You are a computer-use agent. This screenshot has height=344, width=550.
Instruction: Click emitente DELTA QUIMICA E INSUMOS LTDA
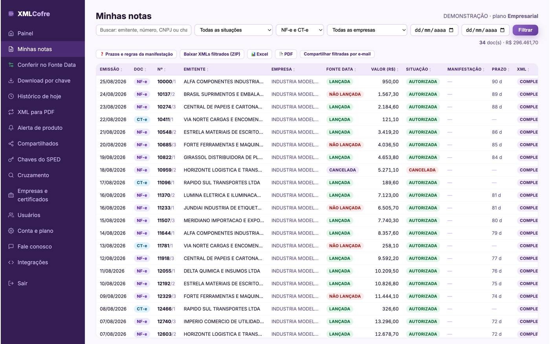[222, 271]
